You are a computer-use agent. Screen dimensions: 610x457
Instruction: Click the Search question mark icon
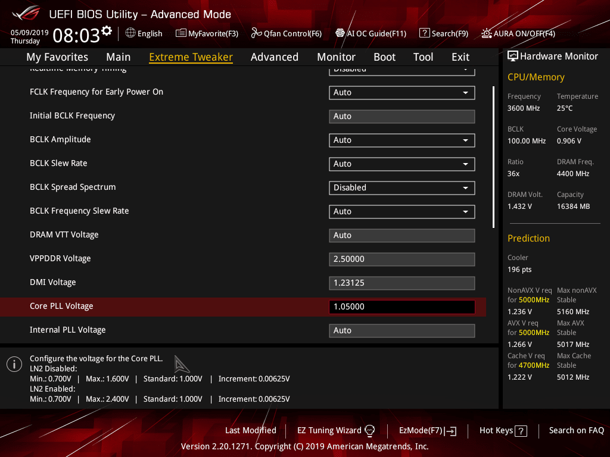424,33
